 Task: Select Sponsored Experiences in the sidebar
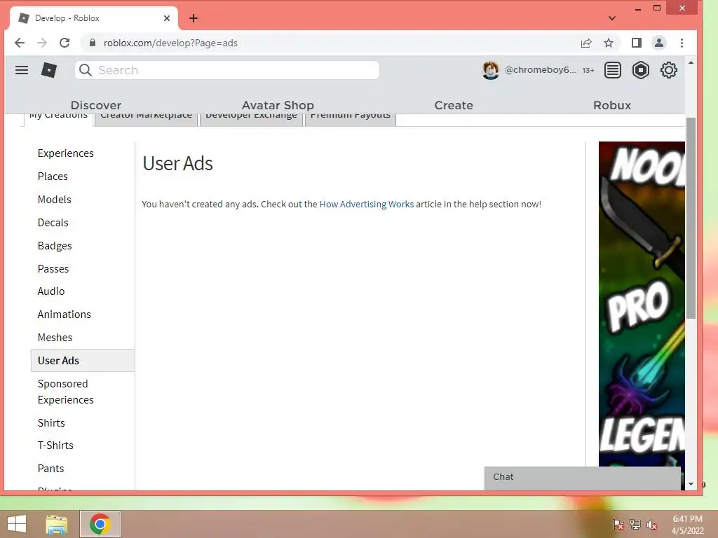coord(65,392)
